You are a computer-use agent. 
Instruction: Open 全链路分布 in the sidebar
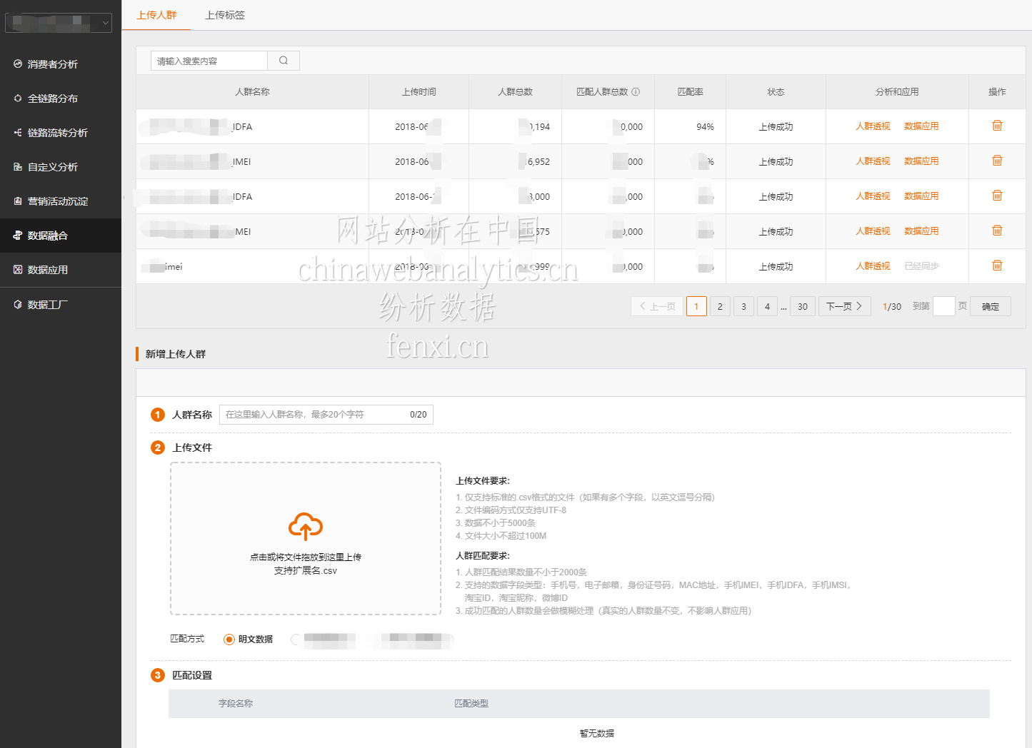52,98
